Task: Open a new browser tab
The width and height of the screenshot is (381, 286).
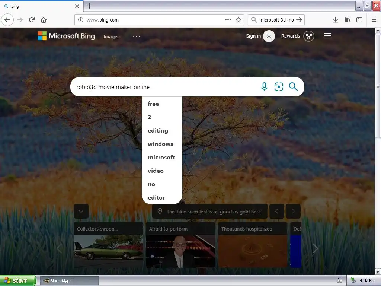Action: [90, 6]
